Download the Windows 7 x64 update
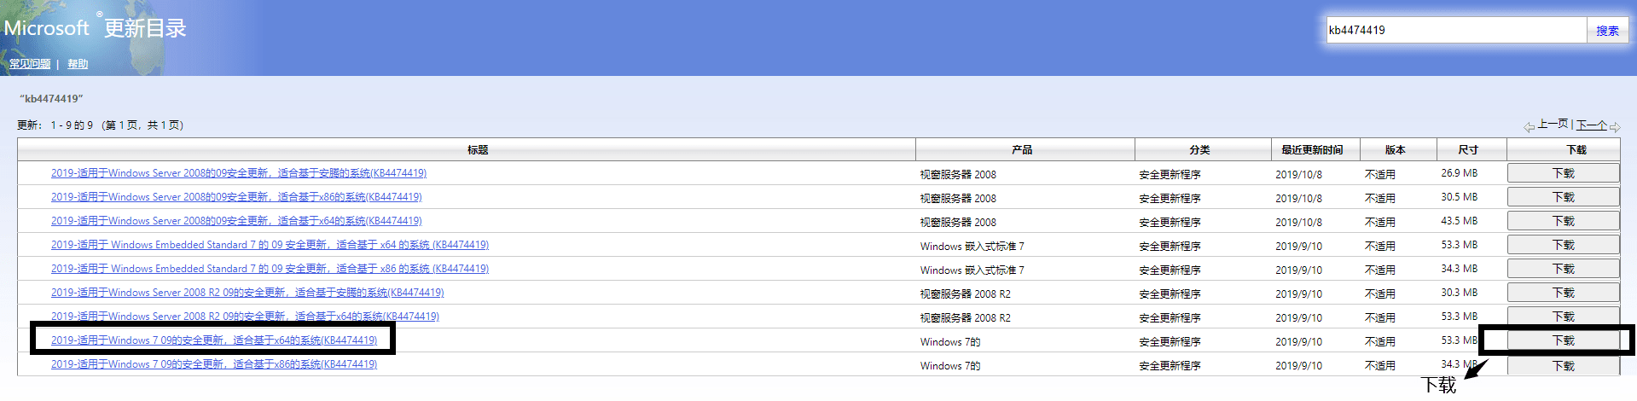This screenshot has width=1637, height=401. tap(1563, 340)
